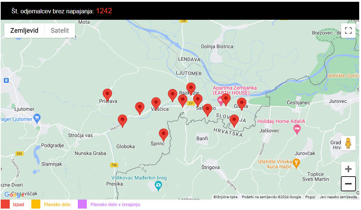Click the orange Plansko delo legend label
This screenshot has width=361, height=210.
pyautogui.click(x=57, y=205)
